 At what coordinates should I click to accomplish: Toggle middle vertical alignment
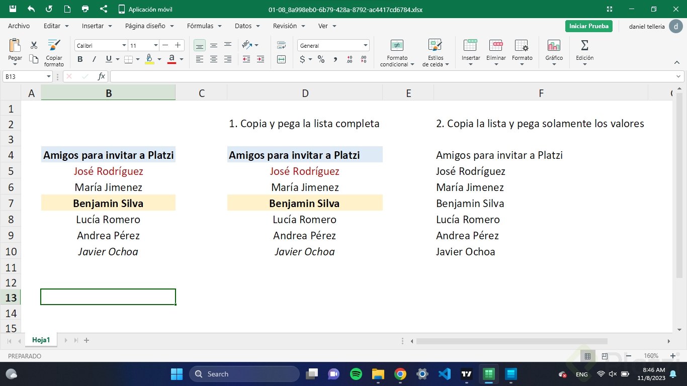[214, 45]
